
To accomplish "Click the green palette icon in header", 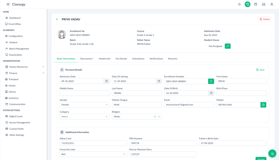I will pyautogui.click(x=247, y=4).
